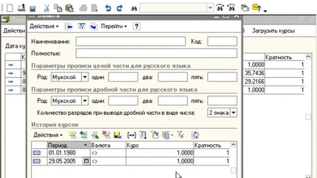Open the Действия menu in currency dialog
This screenshot has width=317, height=178.
44,26
